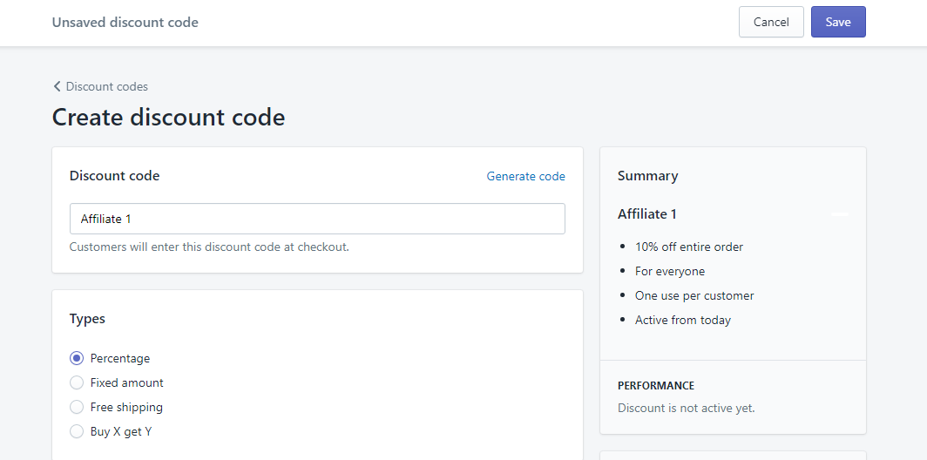
Task: Click the Active from today item
Action: point(683,320)
